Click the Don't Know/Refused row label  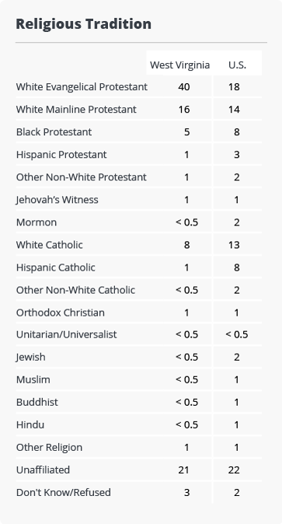coord(64,493)
